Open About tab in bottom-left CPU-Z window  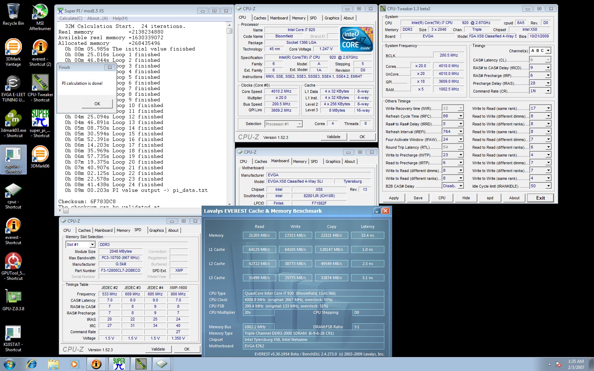(173, 230)
